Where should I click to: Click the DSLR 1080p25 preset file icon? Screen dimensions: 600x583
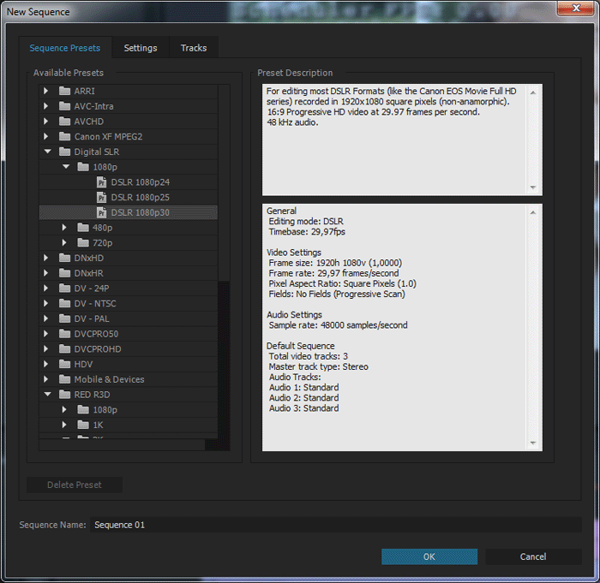pyautogui.click(x=101, y=197)
